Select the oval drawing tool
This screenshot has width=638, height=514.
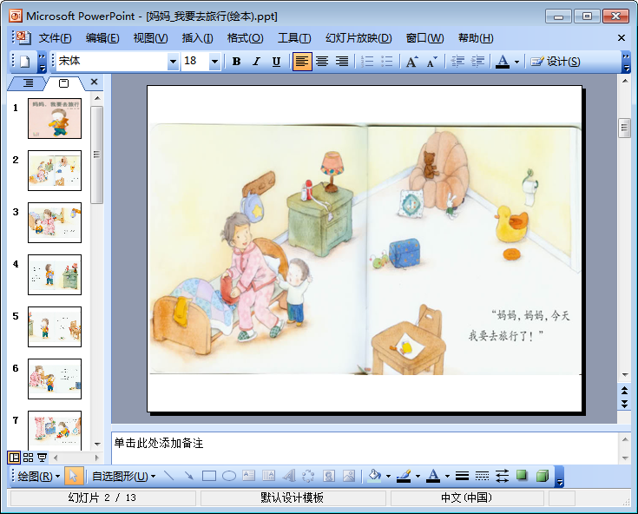coord(229,476)
